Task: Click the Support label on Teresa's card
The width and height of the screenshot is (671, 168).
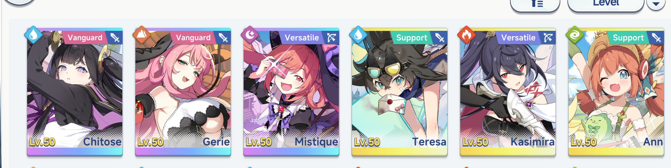Action: [412, 38]
